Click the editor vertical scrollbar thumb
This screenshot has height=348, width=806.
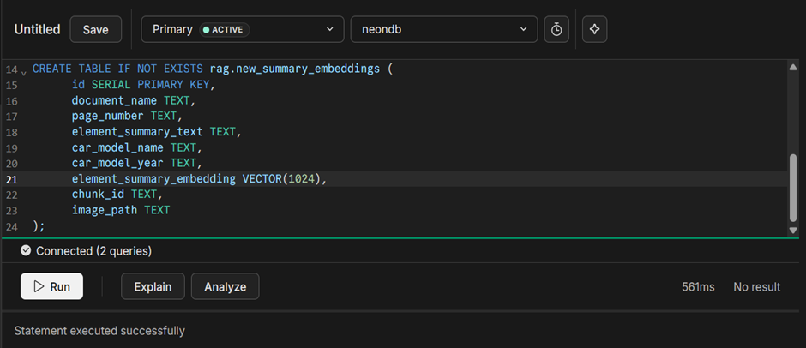pyautogui.click(x=791, y=187)
